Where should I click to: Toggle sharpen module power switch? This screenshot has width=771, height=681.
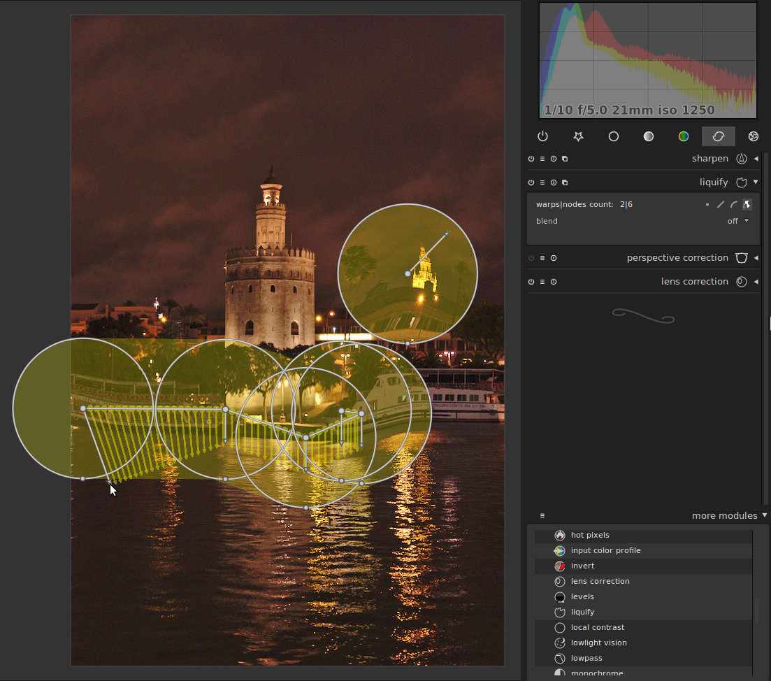[x=531, y=159]
